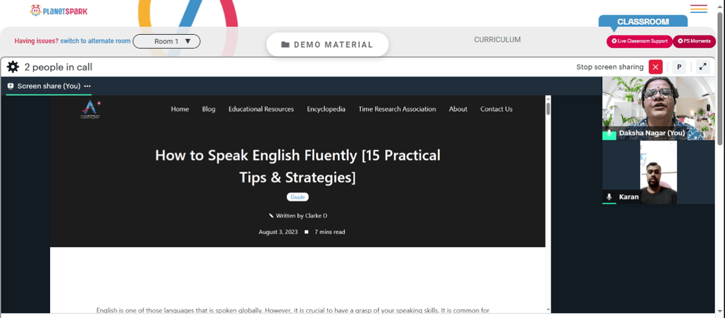Click author name Written by Clarke D
This screenshot has width=725, height=318.
298,215
